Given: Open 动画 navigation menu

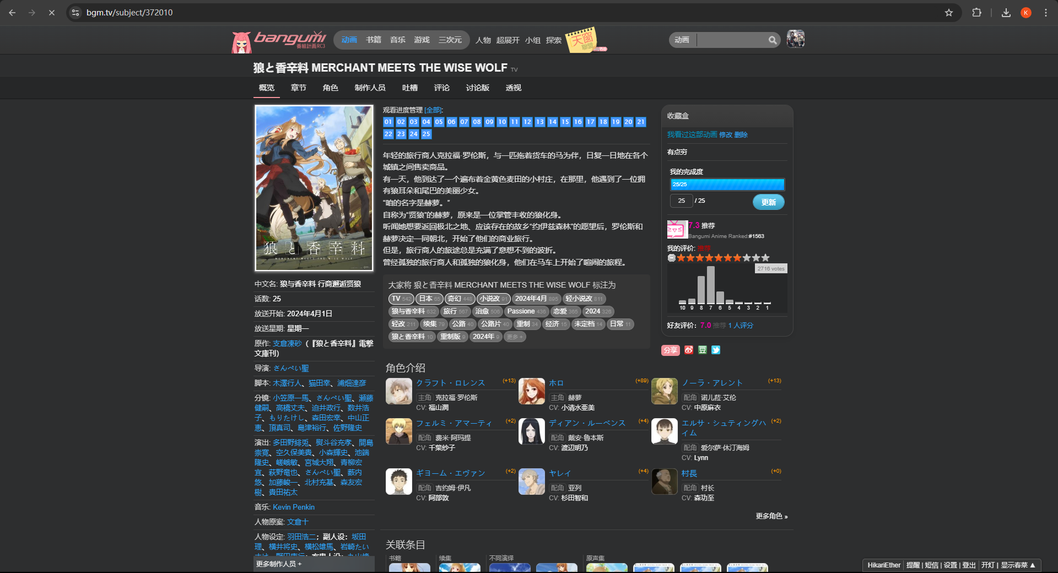Looking at the screenshot, I should click(349, 40).
